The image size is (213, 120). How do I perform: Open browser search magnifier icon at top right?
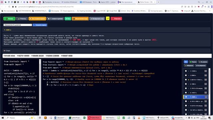[x=199, y=2]
